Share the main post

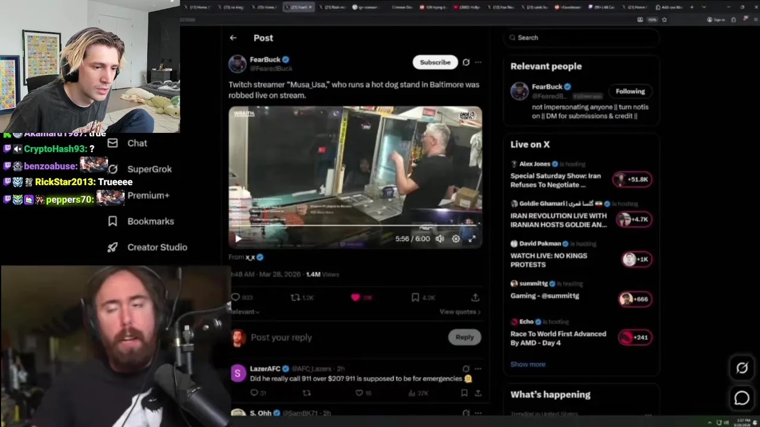coord(476,297)
